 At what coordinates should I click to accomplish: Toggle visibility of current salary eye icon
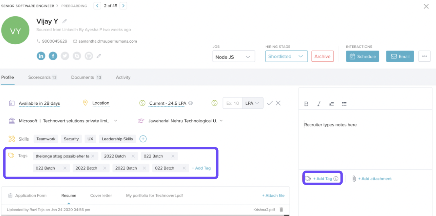[x=191, y=103]
